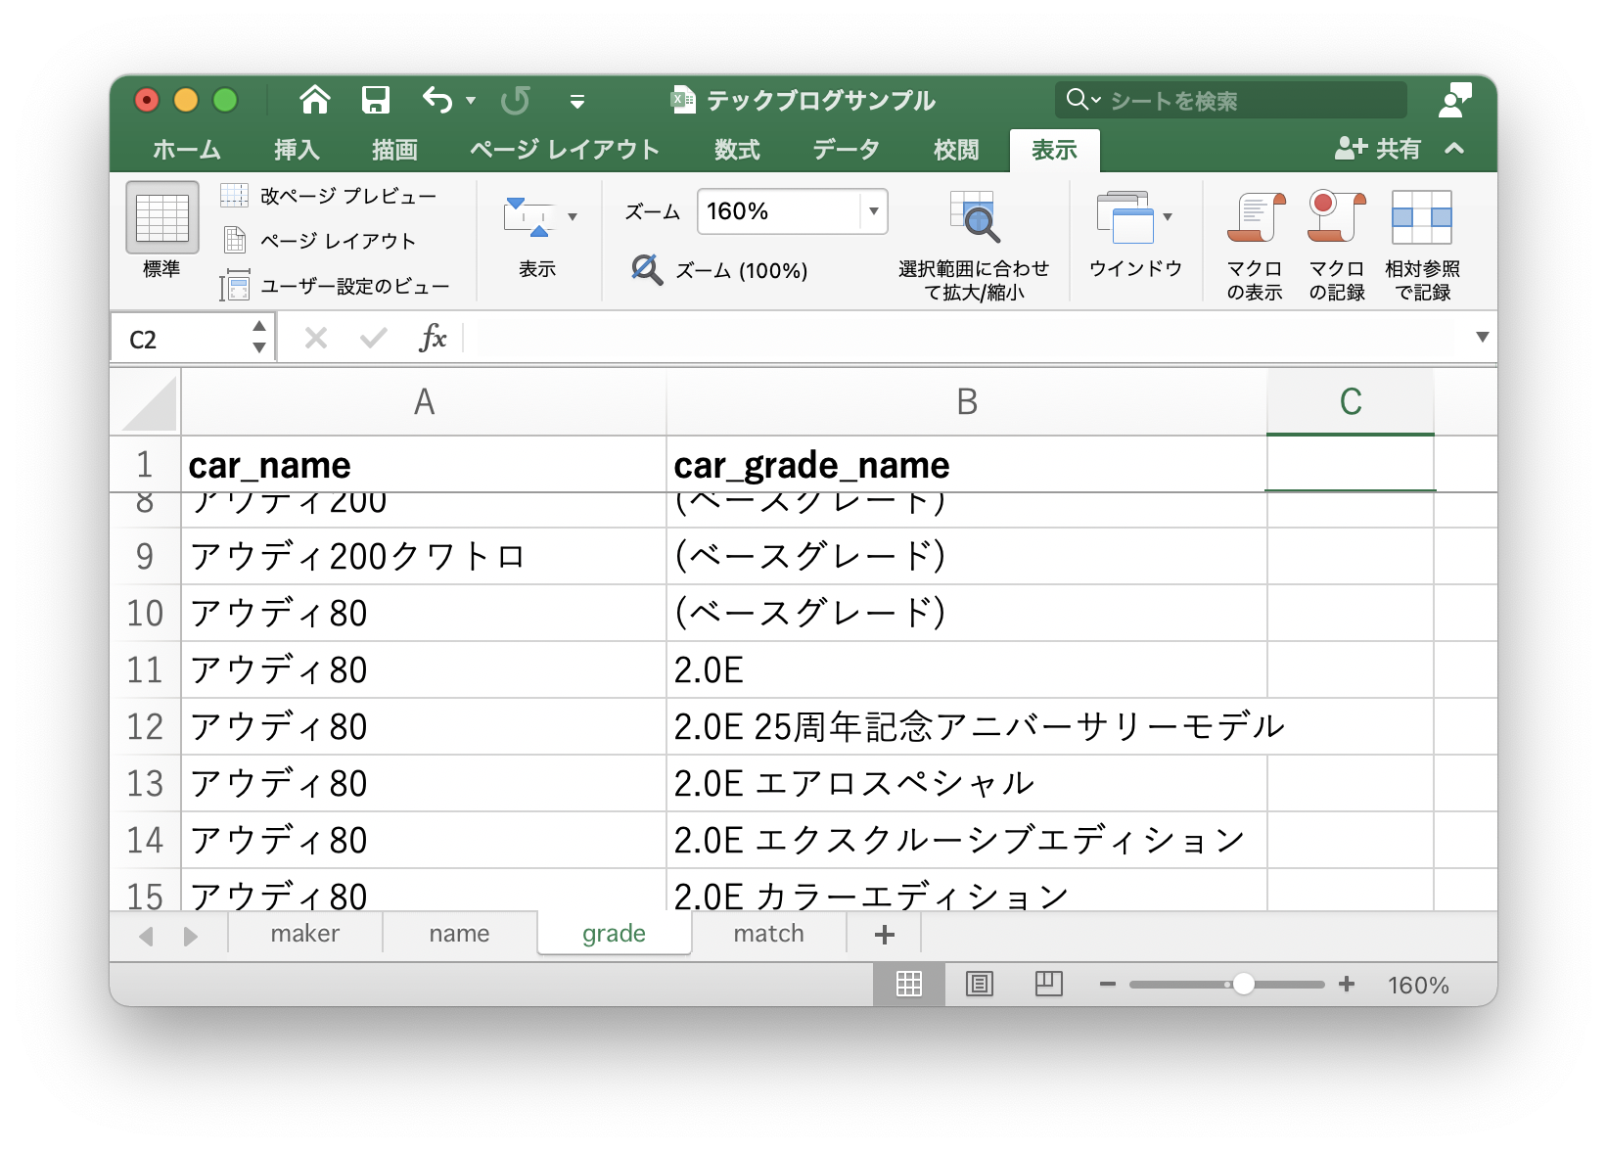Click the Undo arrow icon
Viewport: 1607px width, 1151px height.
click(x=437, y=100)
